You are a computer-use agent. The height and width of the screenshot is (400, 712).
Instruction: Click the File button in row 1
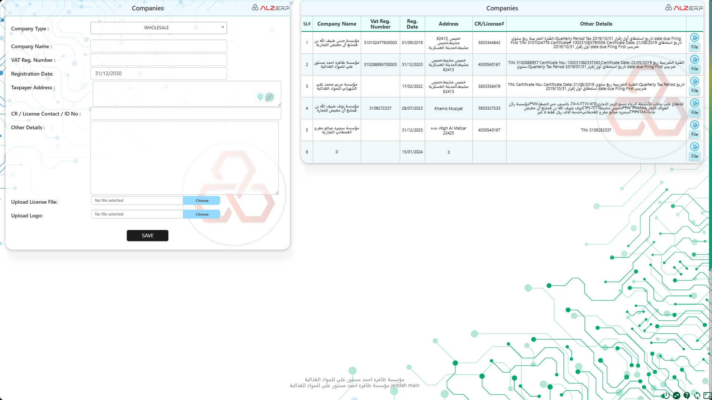(x=695, y=47)
